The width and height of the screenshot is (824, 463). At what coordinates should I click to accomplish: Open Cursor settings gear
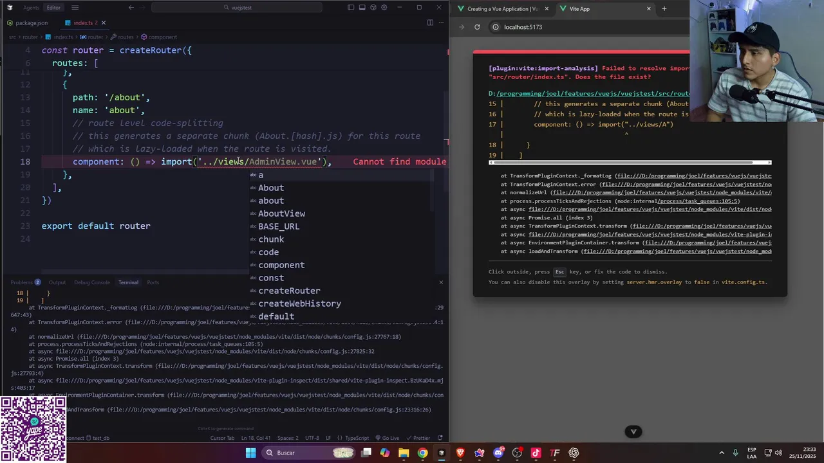pos(384,8)
